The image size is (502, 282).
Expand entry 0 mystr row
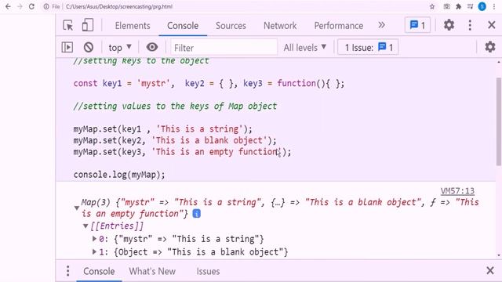click(x=94, y=238)
